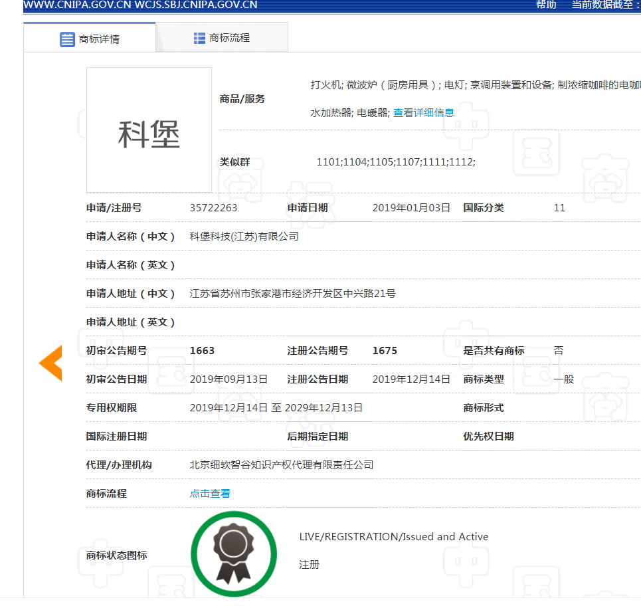Click the exclusive rights period dates
Image resolution: width=641 pixels, height=610 pixels.
click(276, 408)
